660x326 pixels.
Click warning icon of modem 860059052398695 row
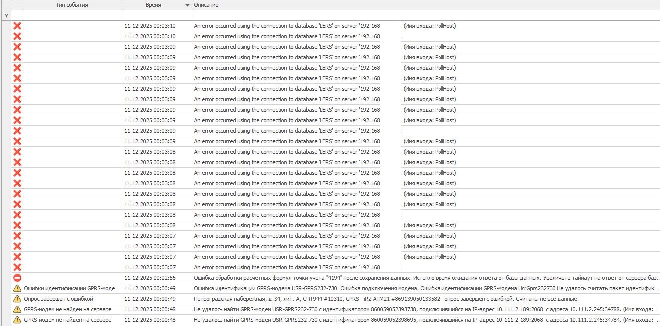tap(17, 320)
